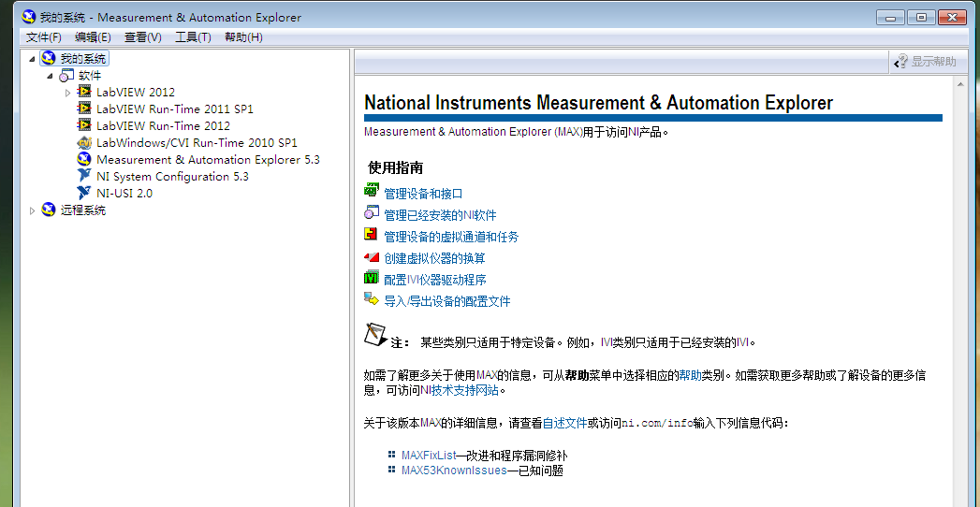The width and height of the screenshot is (980, 507).
Task: Click the LabVIEW Run-Time 2011 SP1 icon
Action: pos(84,109)
